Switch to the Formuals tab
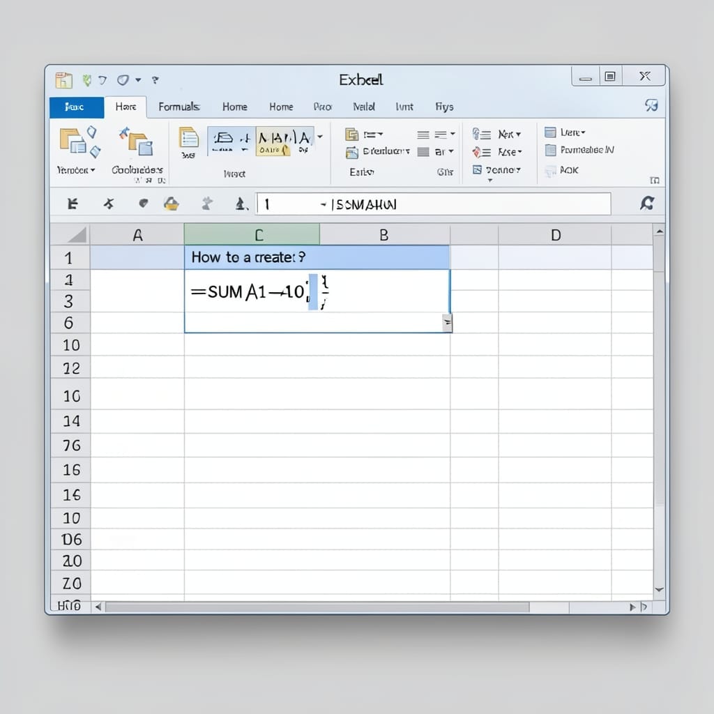The height and width of the screenshot is (714, 714). pyautogui.click(x=179, y=107)
